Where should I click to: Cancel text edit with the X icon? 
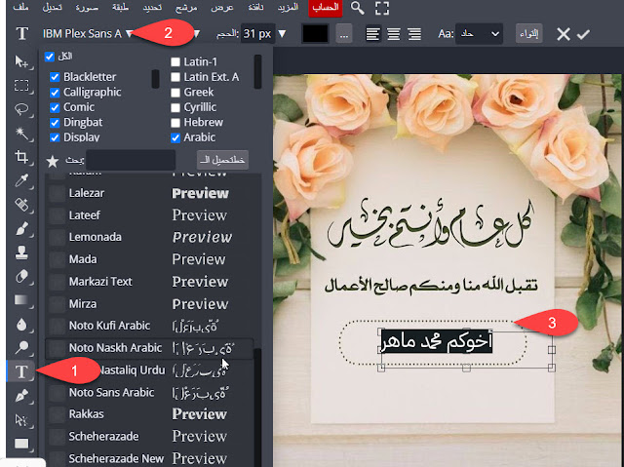(x=564, y=34)
